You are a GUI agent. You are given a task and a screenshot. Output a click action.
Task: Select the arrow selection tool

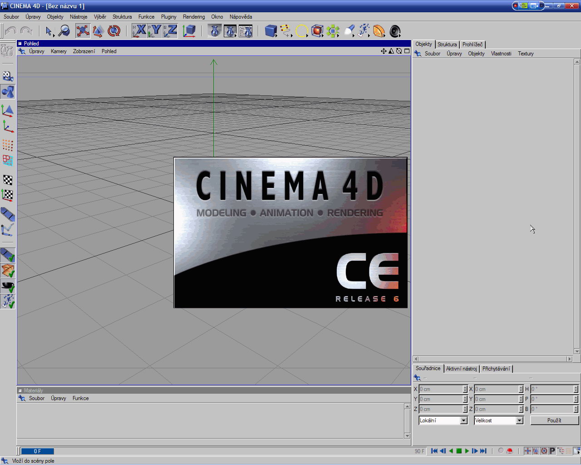[49, 31]
